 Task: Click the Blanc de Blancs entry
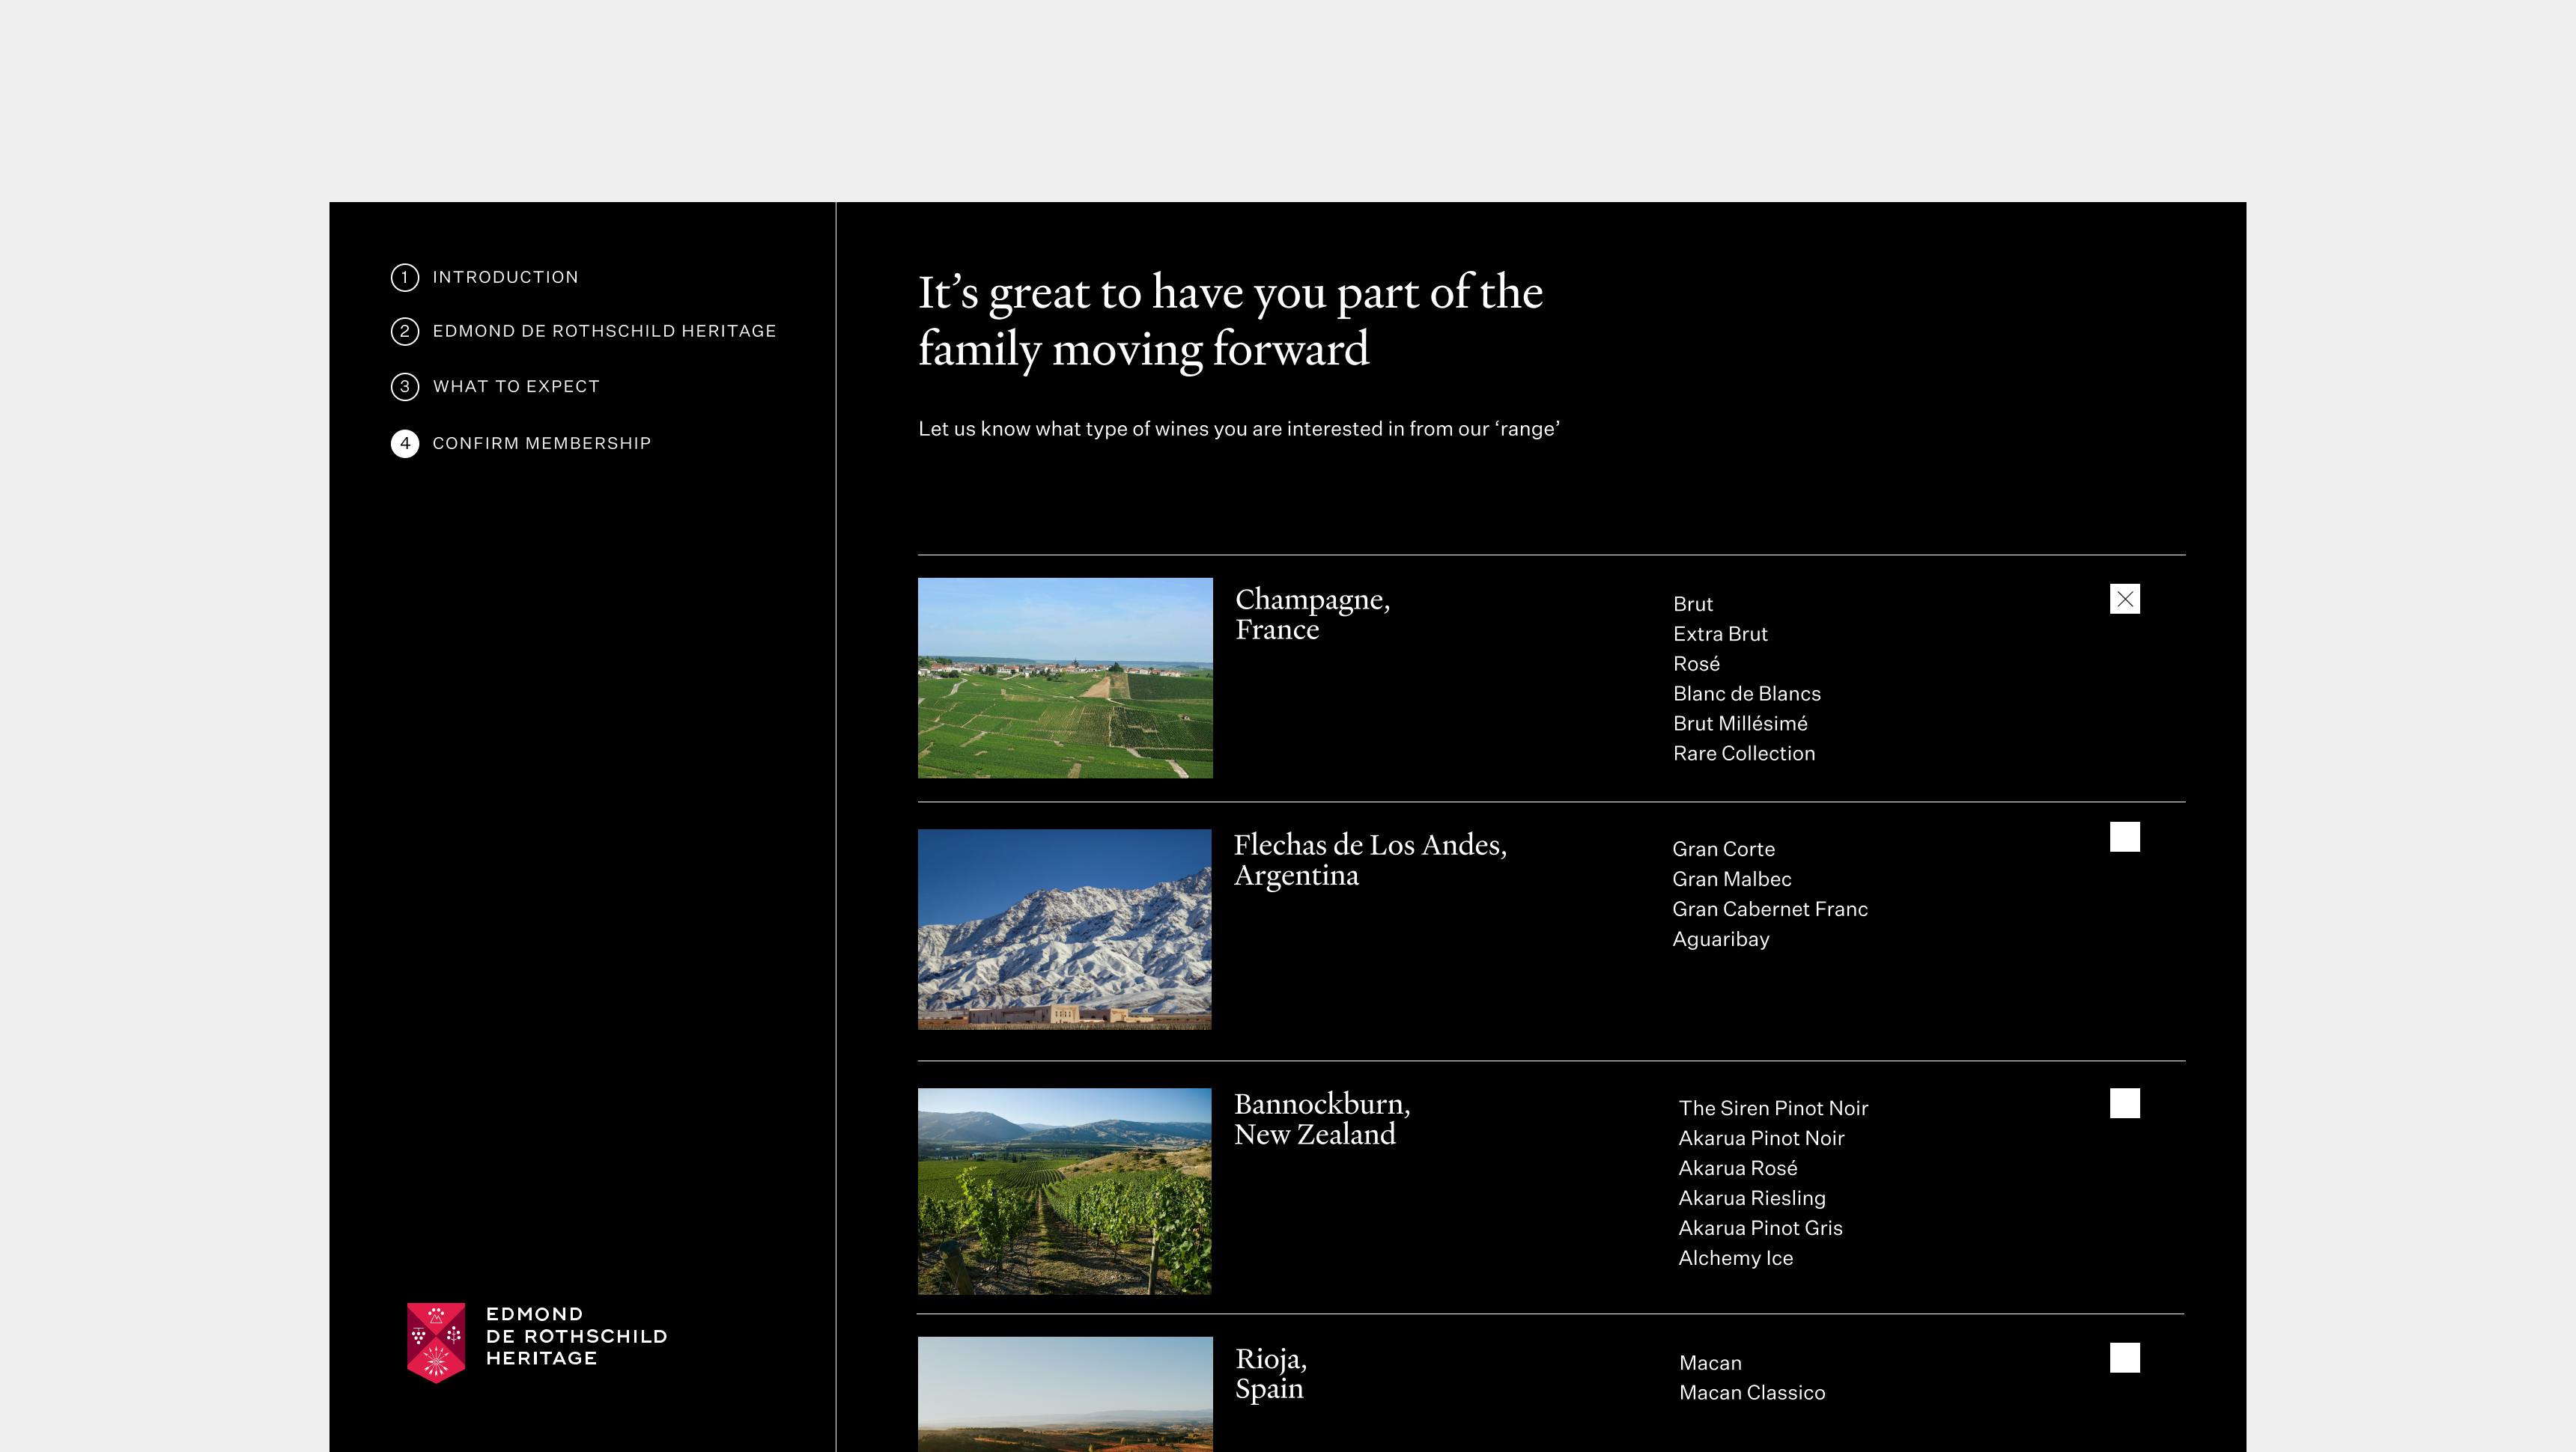[x=1747, y=694]
